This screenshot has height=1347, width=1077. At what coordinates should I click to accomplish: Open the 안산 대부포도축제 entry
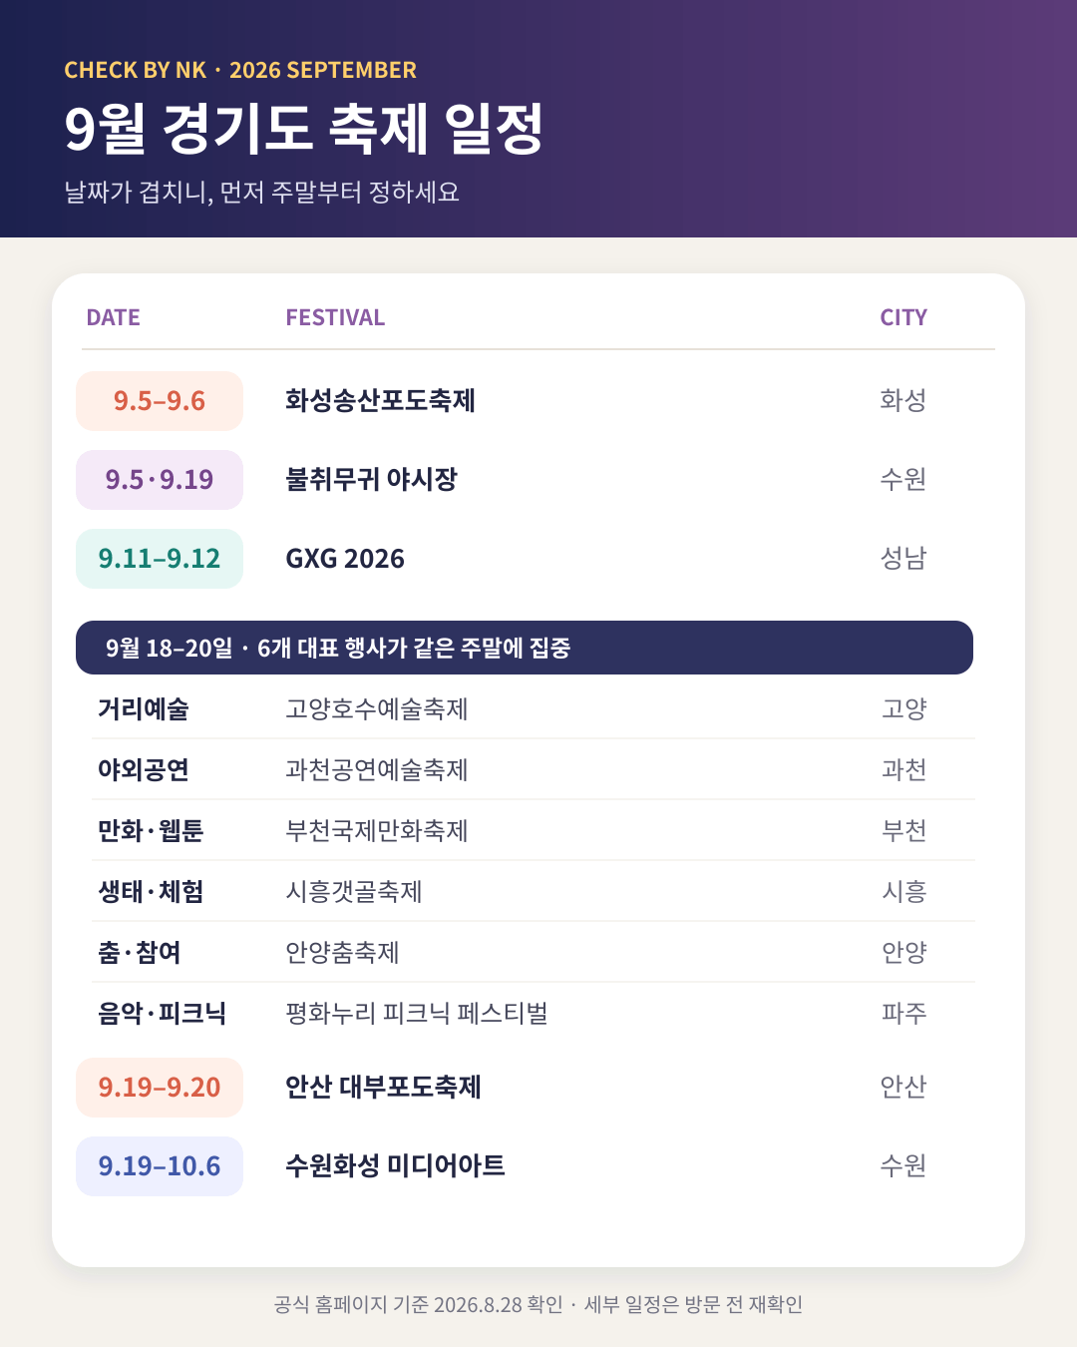(383, 1088)
